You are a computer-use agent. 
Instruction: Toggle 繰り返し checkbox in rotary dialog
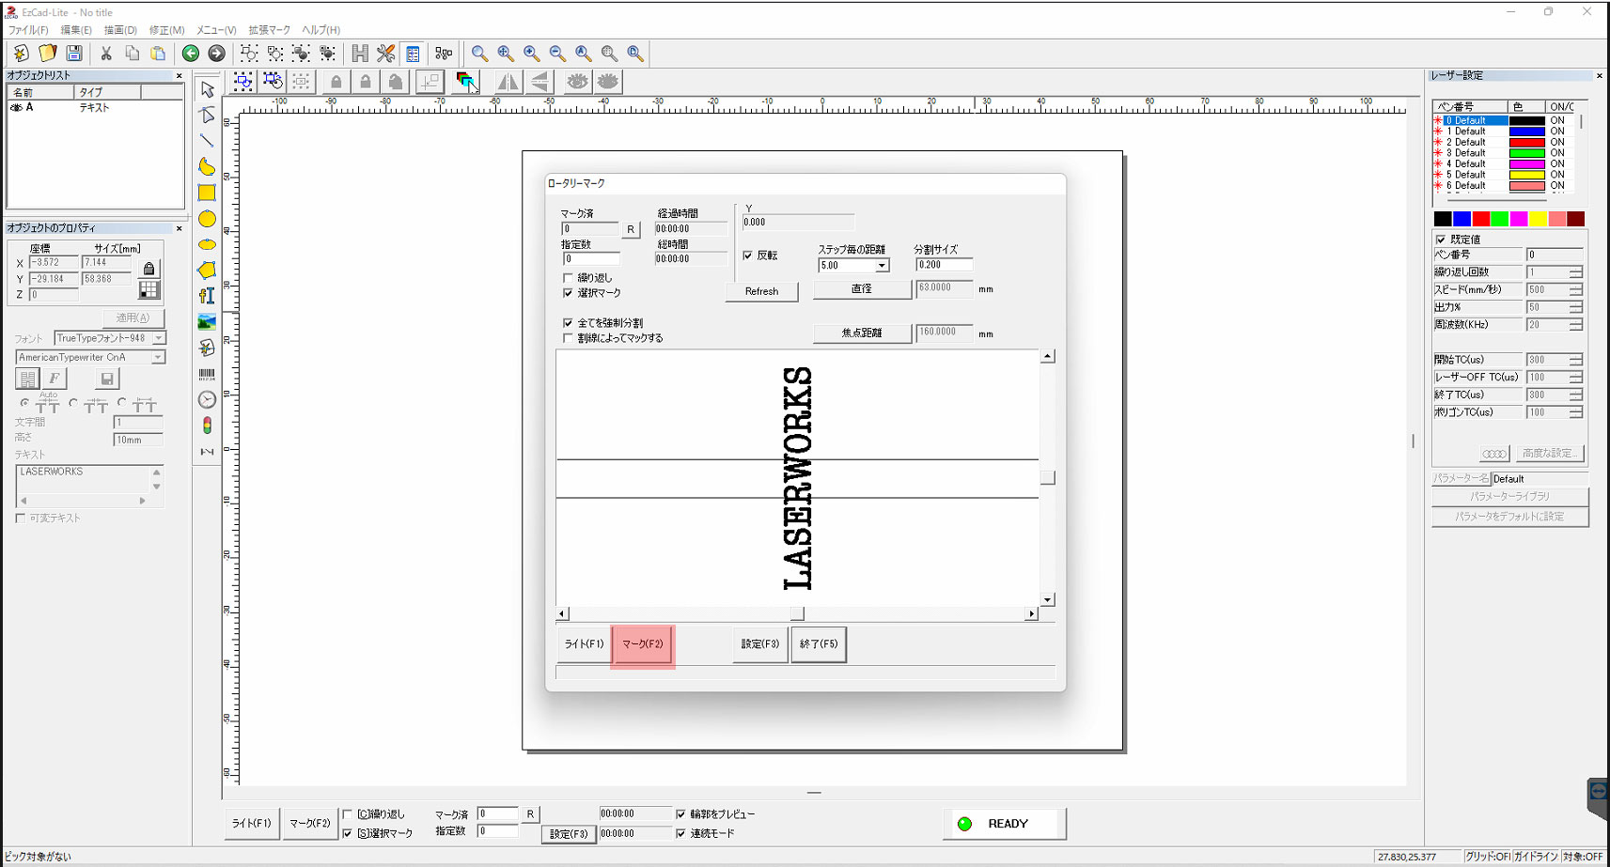point(568,278)
